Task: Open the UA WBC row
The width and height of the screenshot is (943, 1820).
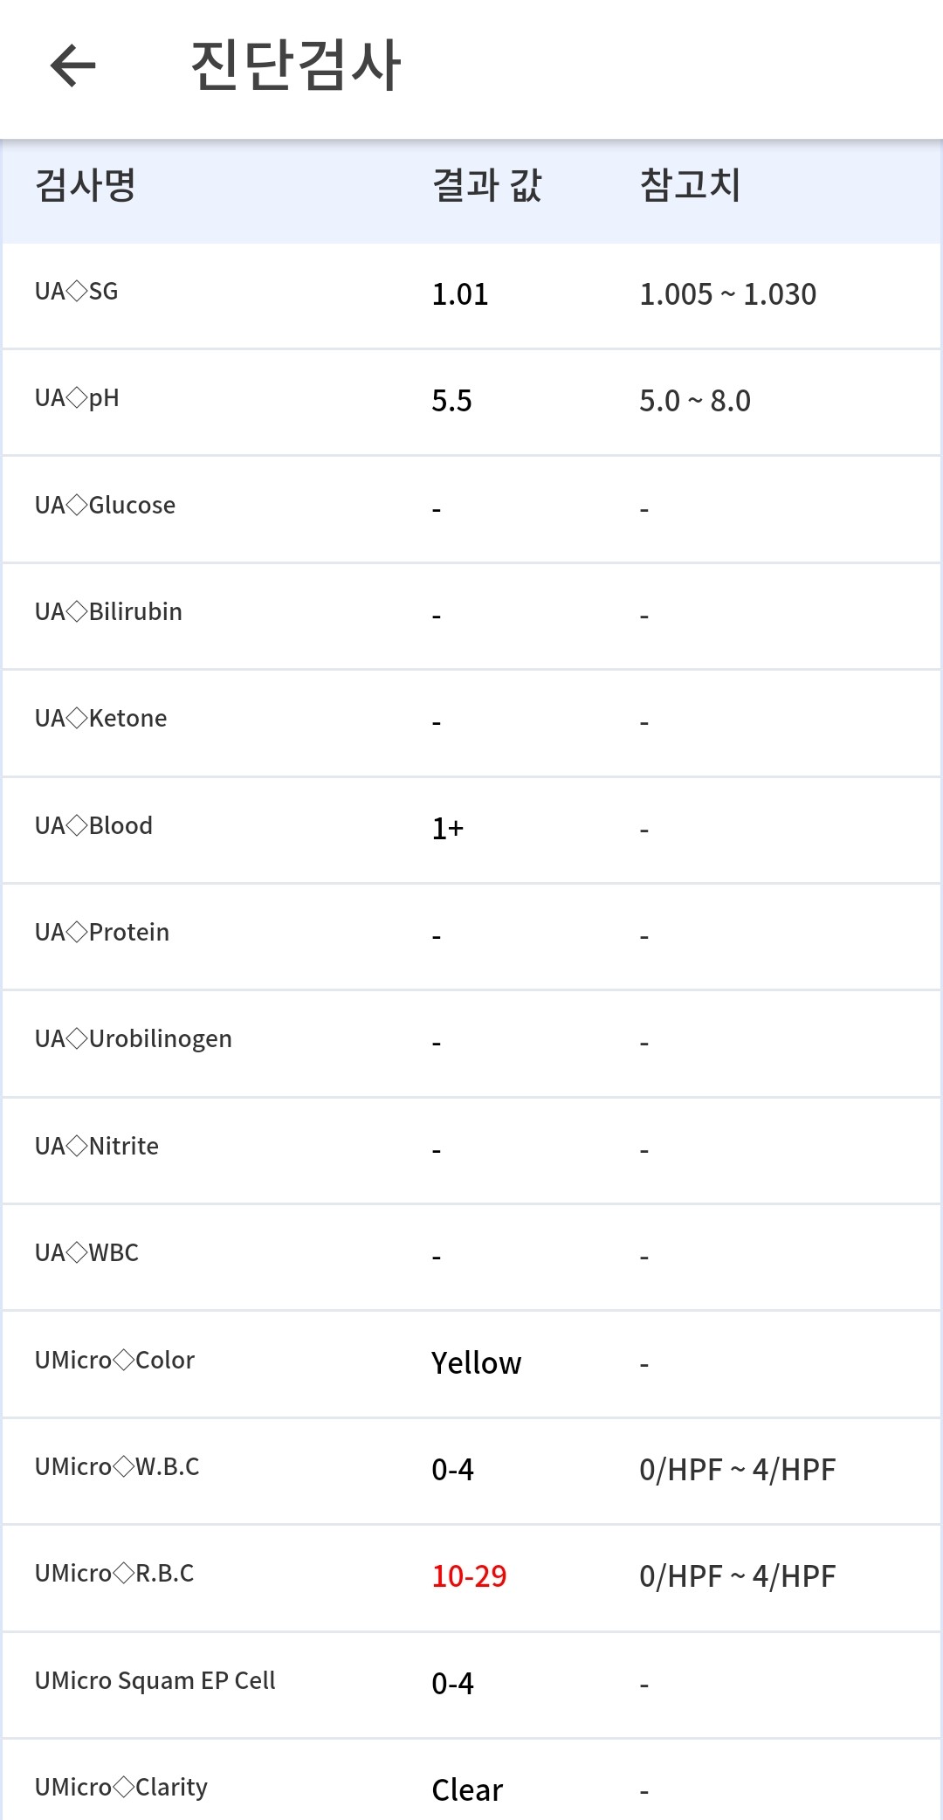Action: click(x=471, y=1258)
